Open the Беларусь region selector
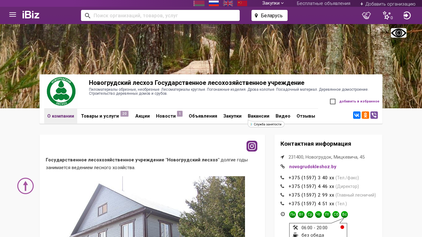Viewport: 422px width, 237px height. [269, 15]
